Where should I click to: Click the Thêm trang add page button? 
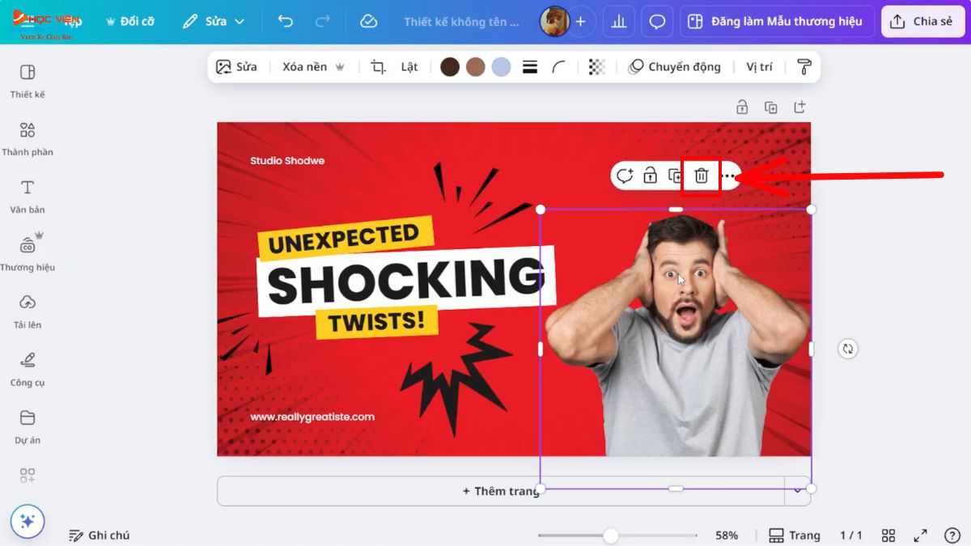[x=501, y=491]
